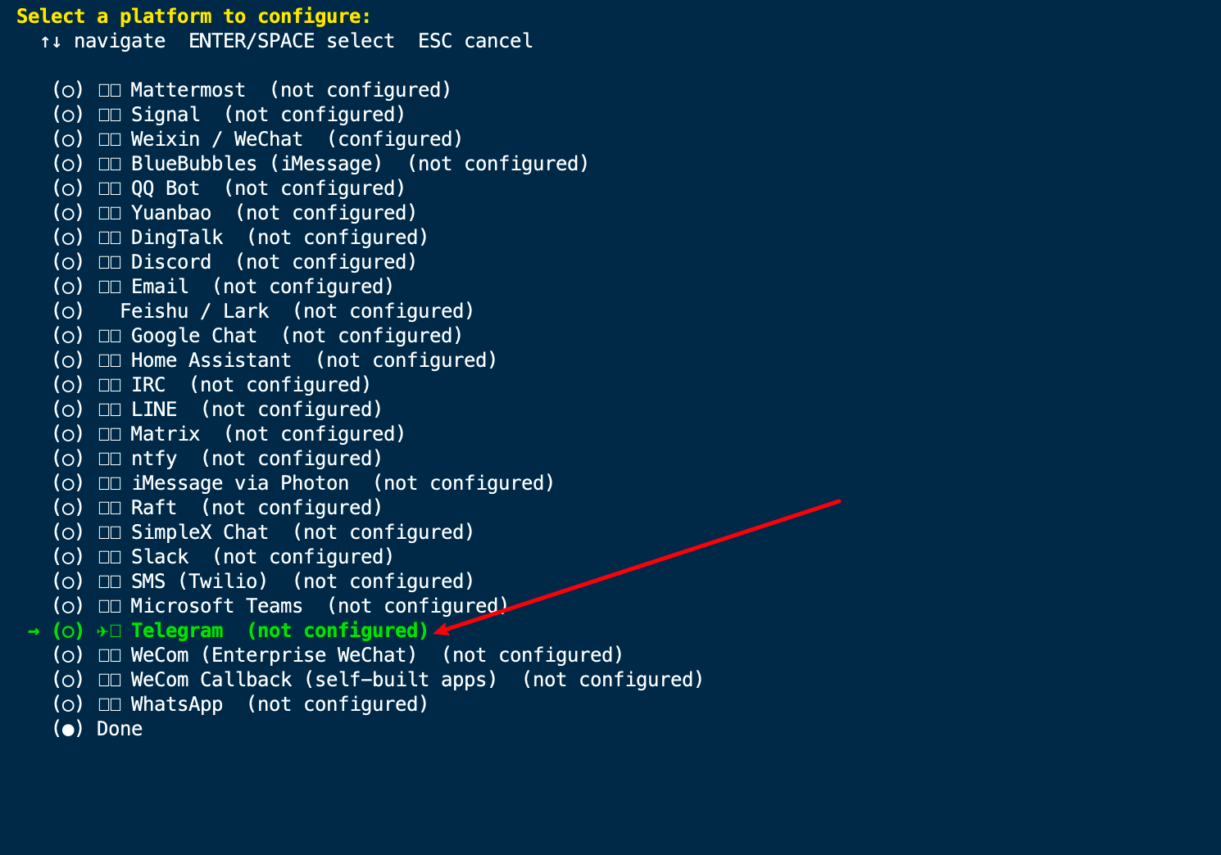The image size is (1221, 855).
Task: Click the icon beside Discord
Action: [x=110, y=262]
